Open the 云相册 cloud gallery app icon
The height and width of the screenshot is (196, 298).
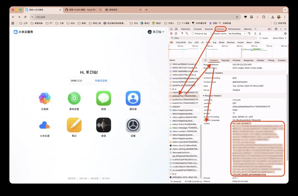click(45, 98)
